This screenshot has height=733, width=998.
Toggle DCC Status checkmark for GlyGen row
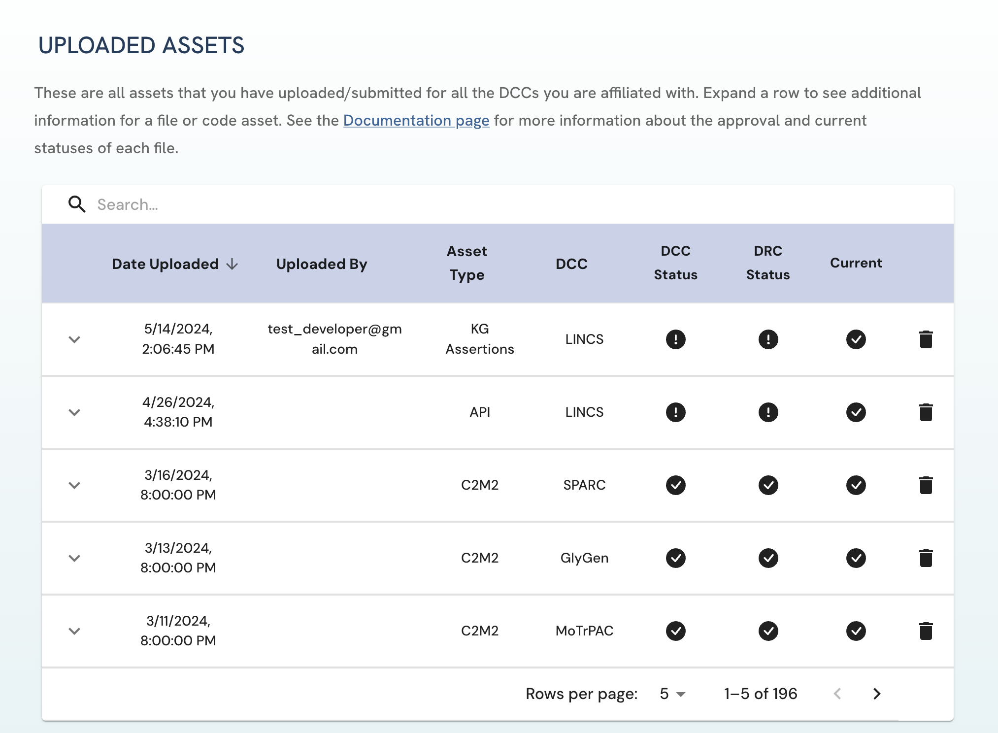[x=675, y=558]
